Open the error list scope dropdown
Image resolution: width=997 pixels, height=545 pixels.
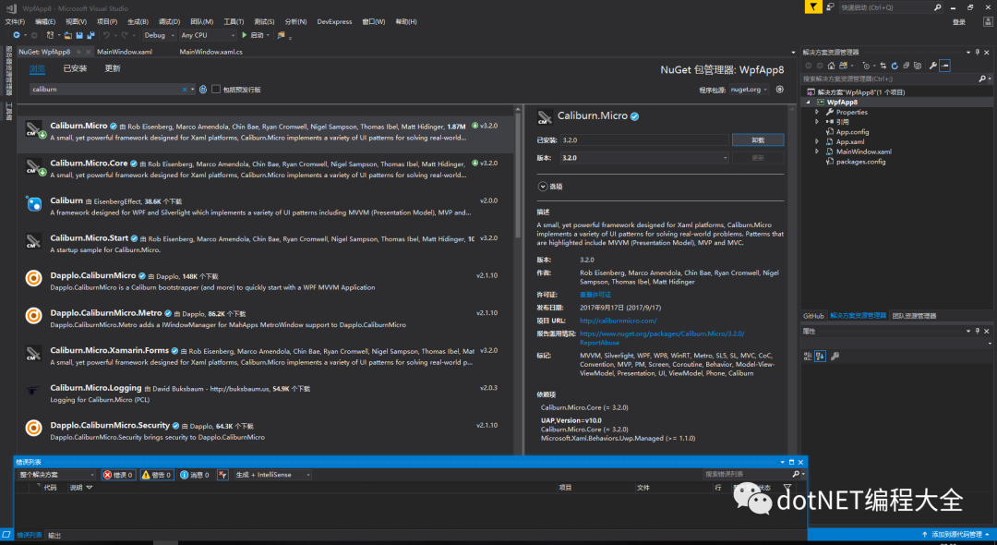click(x=56, y=475)
